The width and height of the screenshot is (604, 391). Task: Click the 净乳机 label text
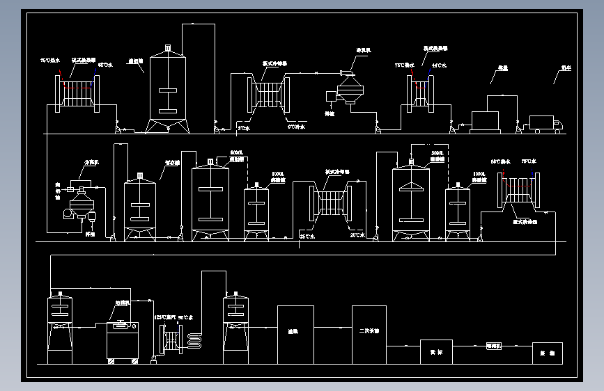[363, 50]
